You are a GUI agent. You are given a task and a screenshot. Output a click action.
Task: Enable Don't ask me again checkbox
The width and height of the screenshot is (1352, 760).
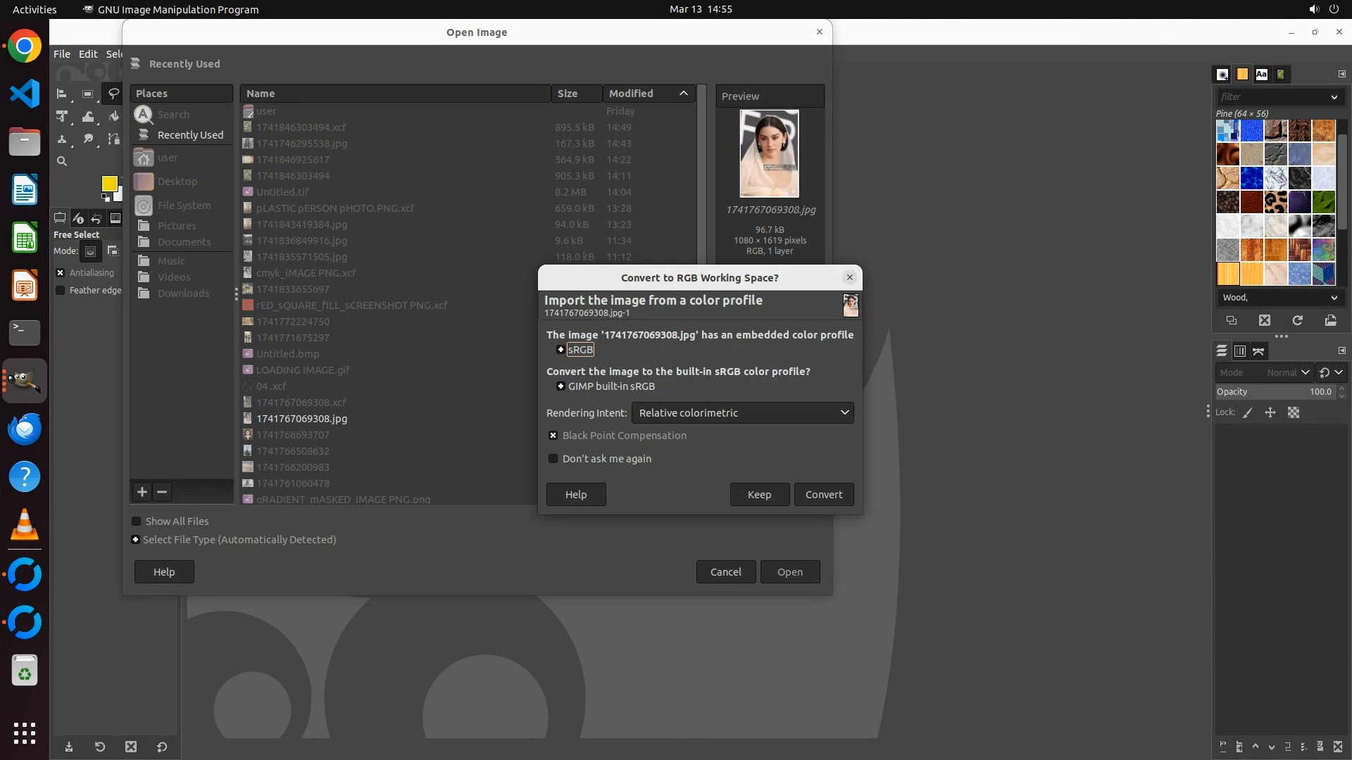pos(553,459)
